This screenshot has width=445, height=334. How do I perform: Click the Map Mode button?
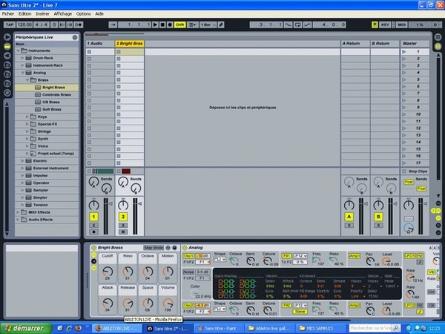pos(154,248)
